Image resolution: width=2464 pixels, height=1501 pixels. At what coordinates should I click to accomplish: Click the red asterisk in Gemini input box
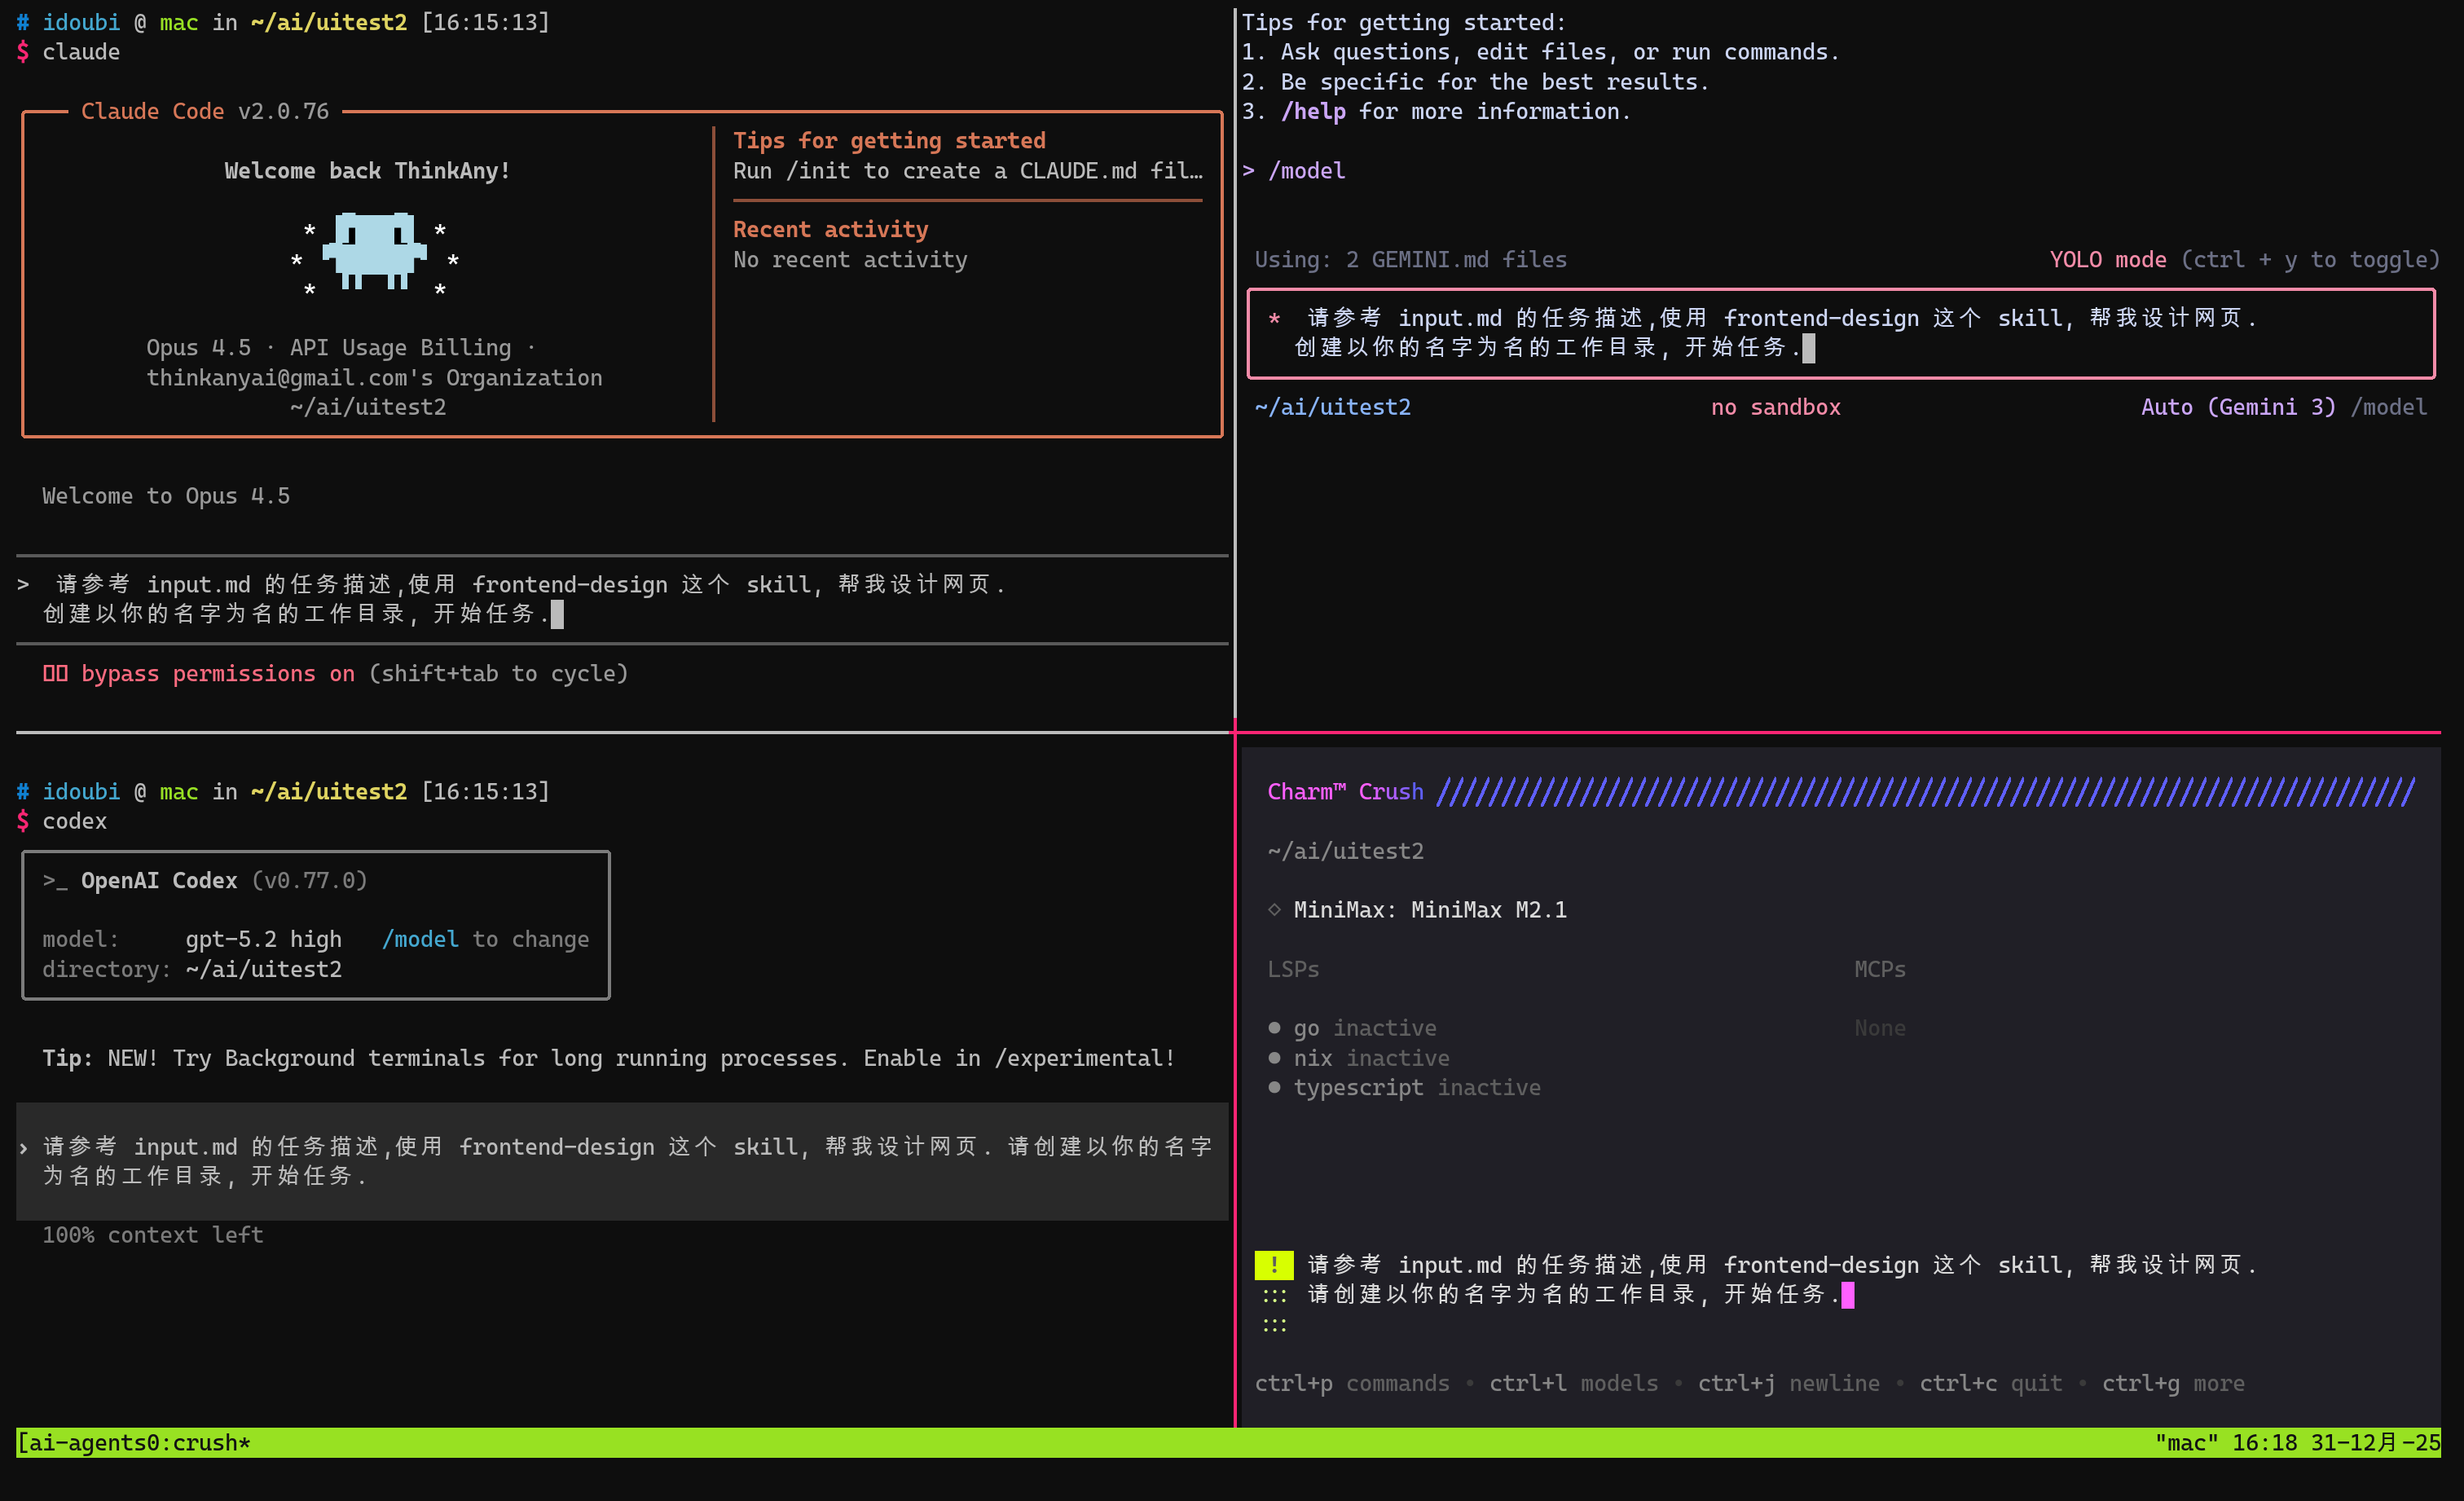pyautogui.click(x=1274, y=319)
